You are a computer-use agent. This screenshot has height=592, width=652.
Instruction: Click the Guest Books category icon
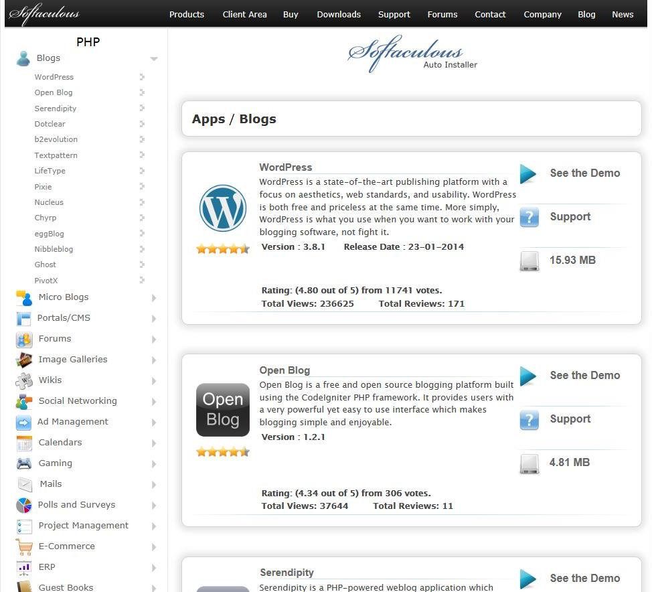coord(24,587)
